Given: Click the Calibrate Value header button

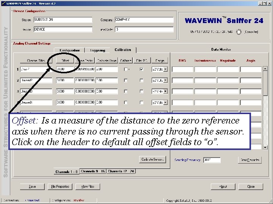Looking at the screenshot, I should tap(107, 60).
